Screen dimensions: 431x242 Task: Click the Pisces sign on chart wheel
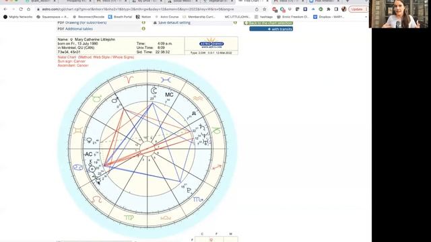click(x=166, y=80)
